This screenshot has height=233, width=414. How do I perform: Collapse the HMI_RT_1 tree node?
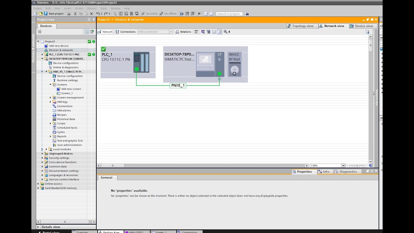click(x=46, y=72)
